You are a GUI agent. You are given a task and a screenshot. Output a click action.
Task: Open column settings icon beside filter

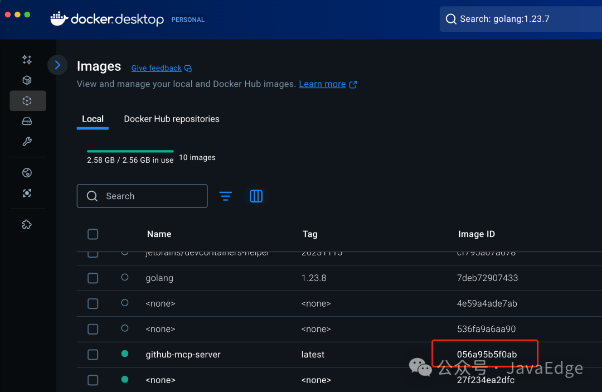coord(256,196)
